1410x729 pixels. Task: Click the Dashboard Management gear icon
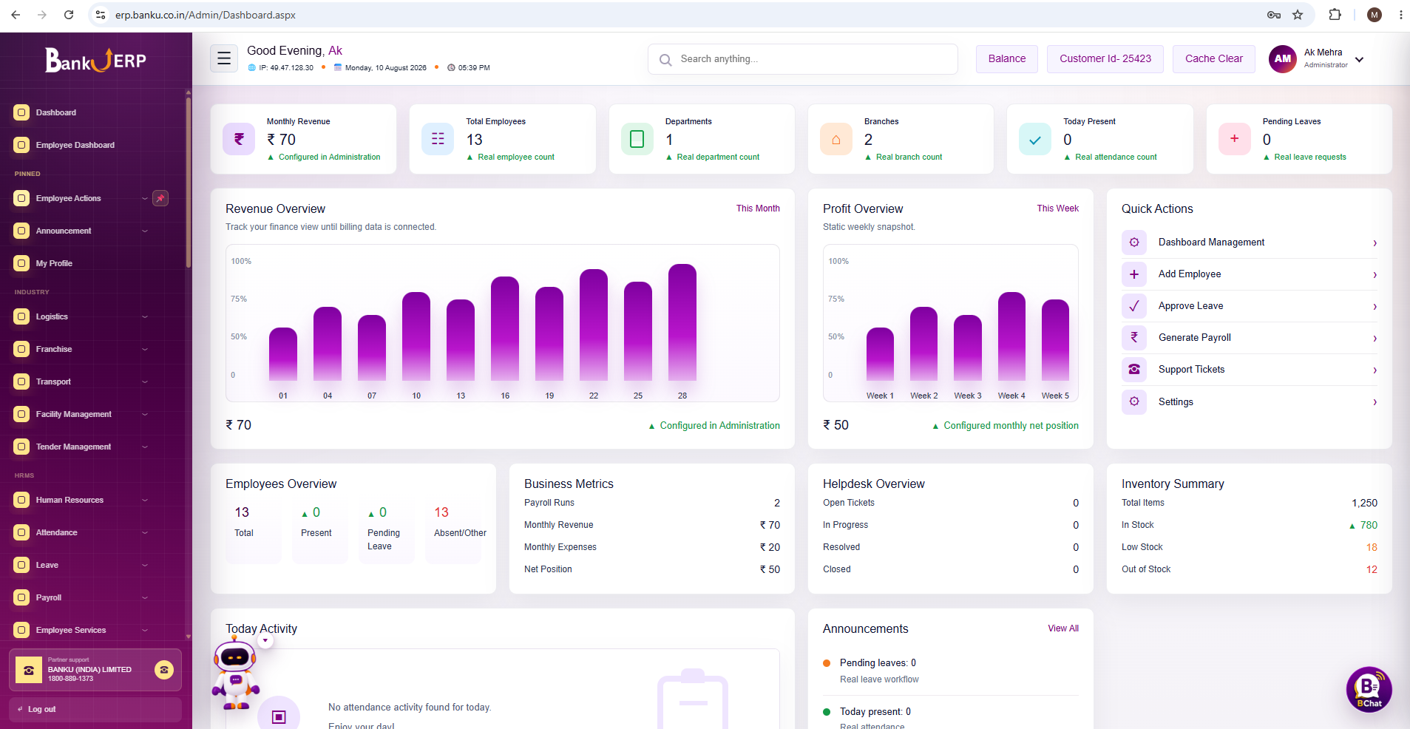[1134, 243]
